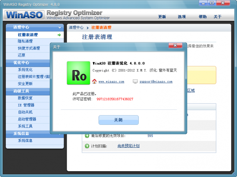Click green arrow beside 注册表清理
The width and height of the screenshot is (237, 177).
(59, 35)
